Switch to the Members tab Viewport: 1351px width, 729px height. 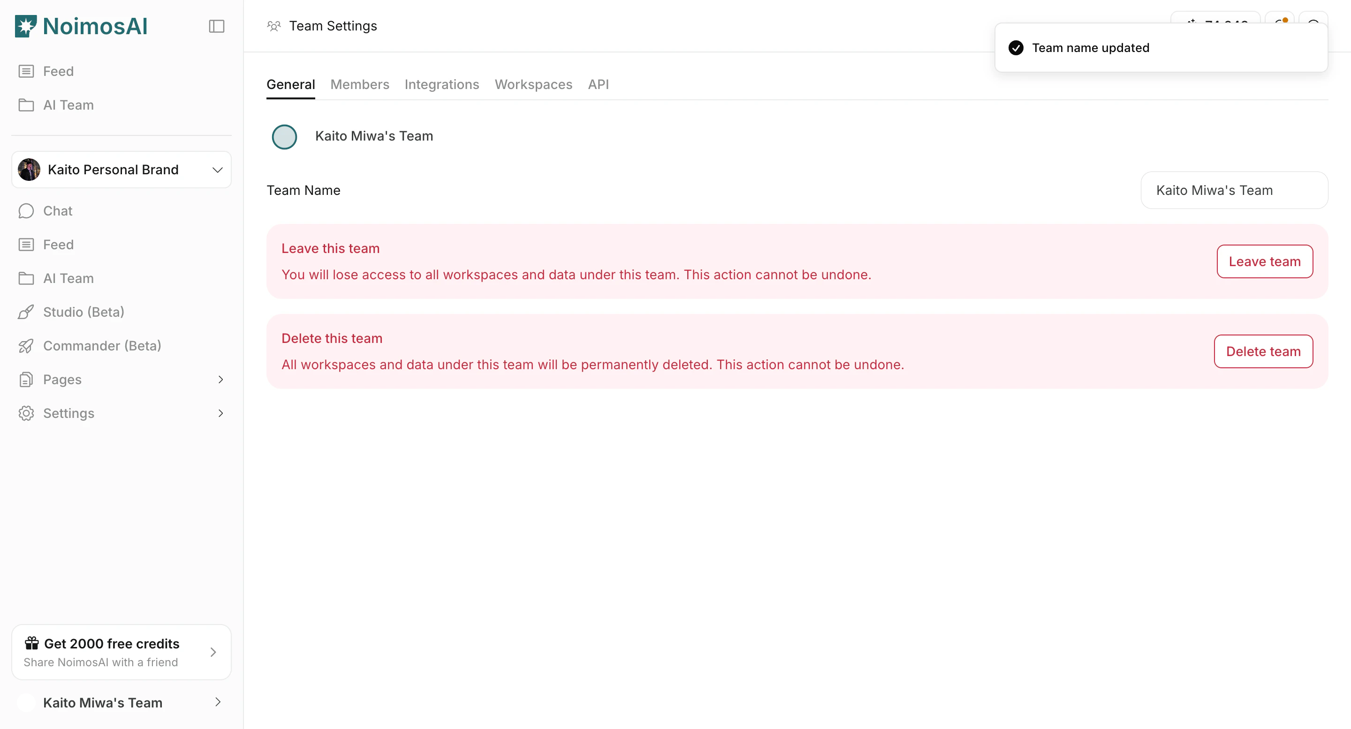(360, 84)
